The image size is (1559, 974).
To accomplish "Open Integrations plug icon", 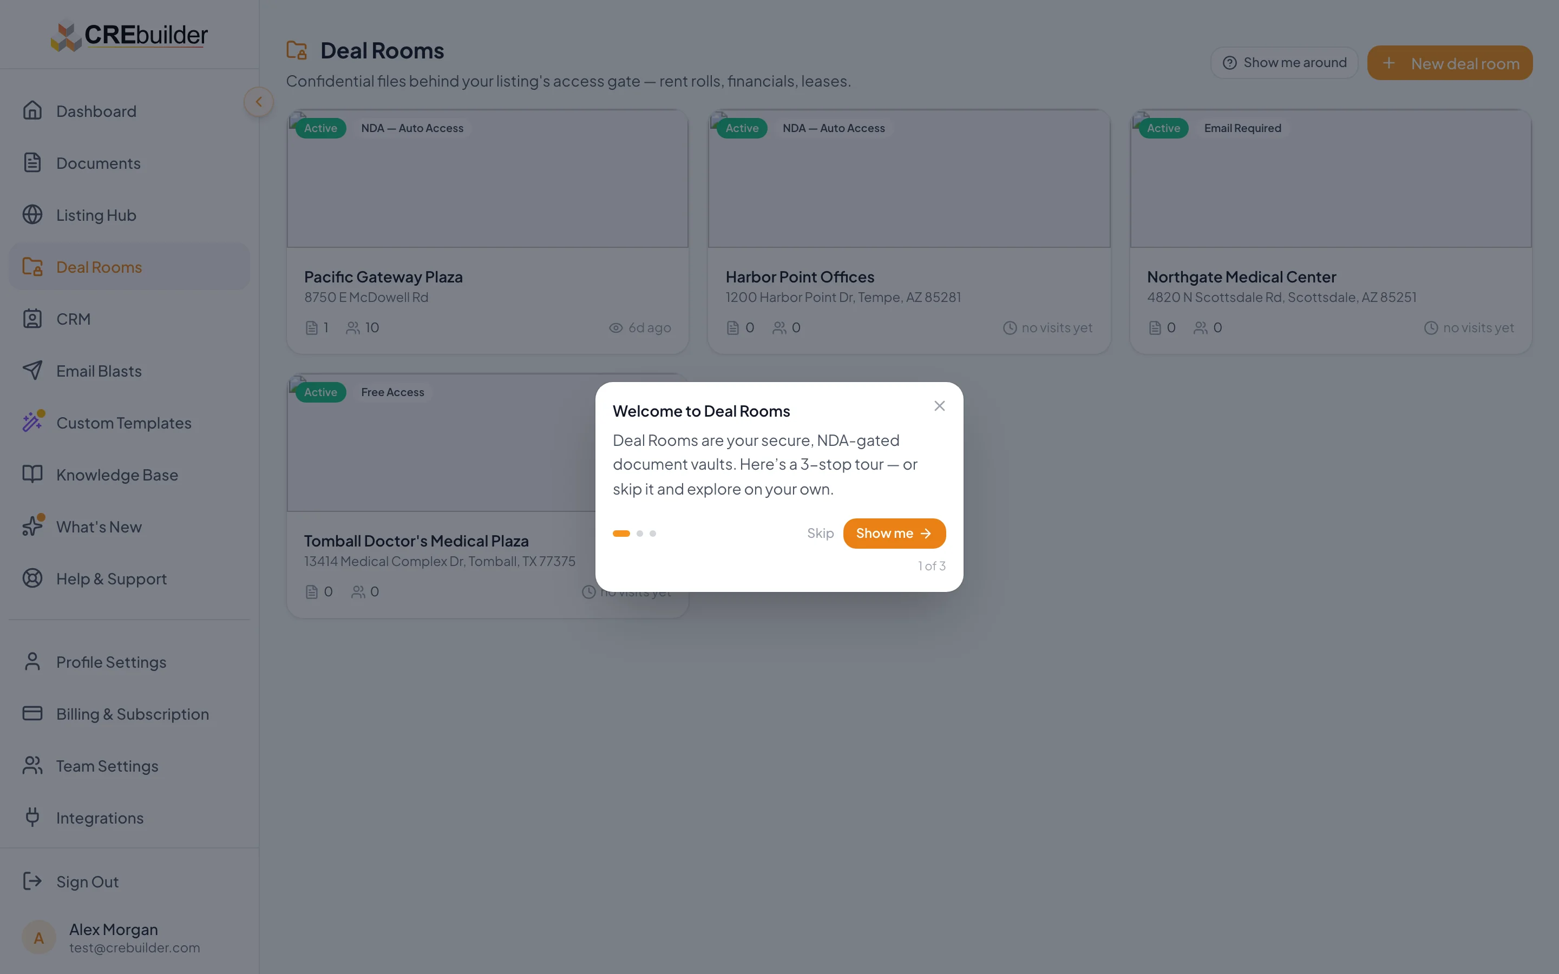I will [32, 817].
